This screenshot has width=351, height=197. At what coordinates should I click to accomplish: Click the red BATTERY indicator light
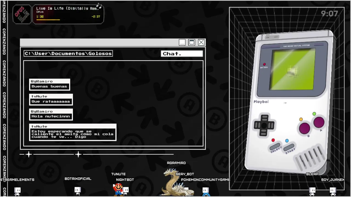264,64
